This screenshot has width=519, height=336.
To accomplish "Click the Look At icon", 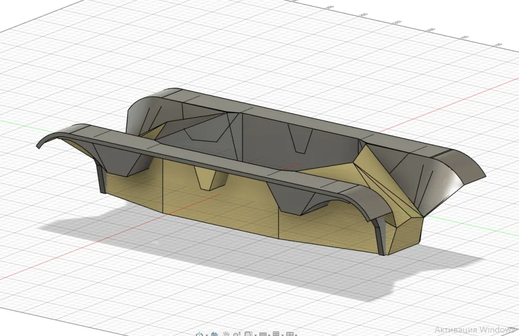I will click(215, 334).
